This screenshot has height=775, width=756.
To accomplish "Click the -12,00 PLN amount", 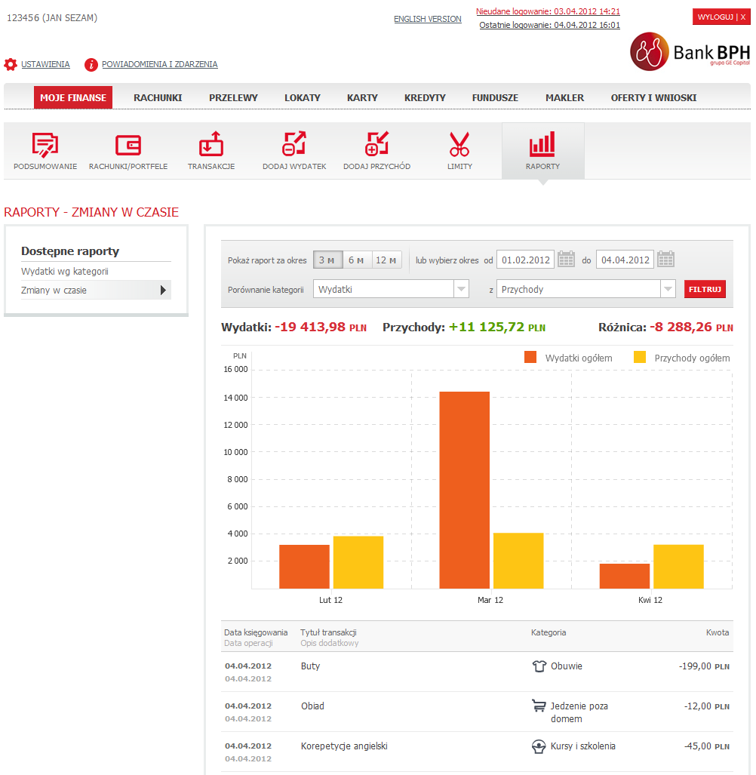I will 707,706.
